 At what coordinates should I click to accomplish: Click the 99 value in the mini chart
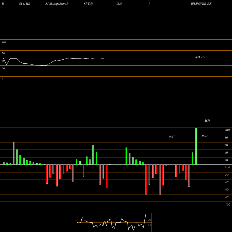click(149, 219)
